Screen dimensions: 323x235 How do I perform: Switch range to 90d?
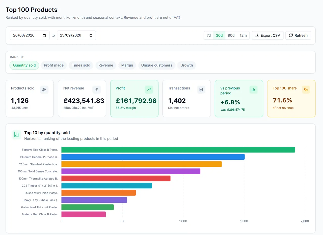tap(231, 35)
